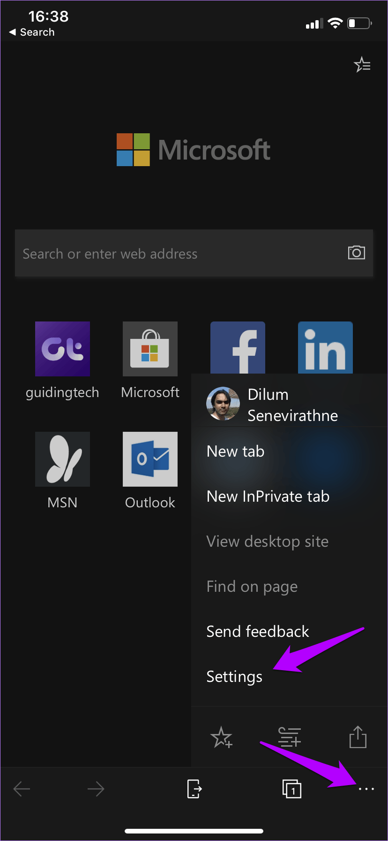Select New InPrivate tab menu item
This screenshot has width=388, height=841.
click(x=268, y=497)
